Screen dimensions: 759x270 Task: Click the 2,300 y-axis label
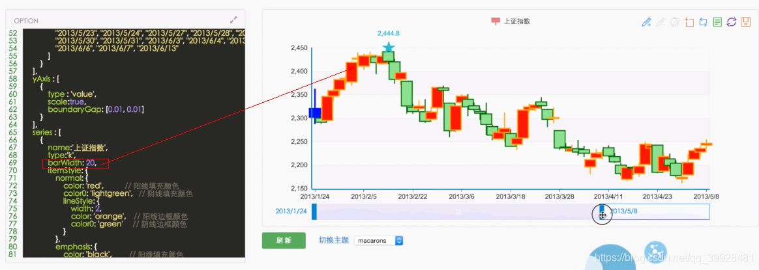coord(299,118)
